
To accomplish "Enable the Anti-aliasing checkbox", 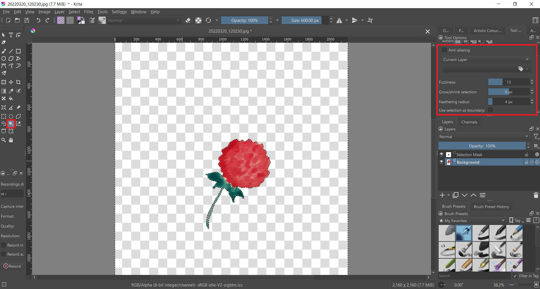I will pyautogui.click(x=444, y=50).
